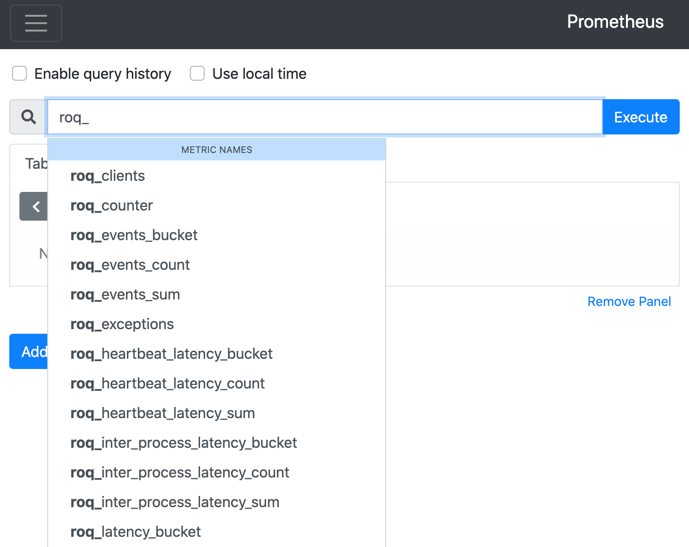Click the Prometheus brand title
This screenshot has width=689, height=547.
pyautogui.click(x=615, y=22)
